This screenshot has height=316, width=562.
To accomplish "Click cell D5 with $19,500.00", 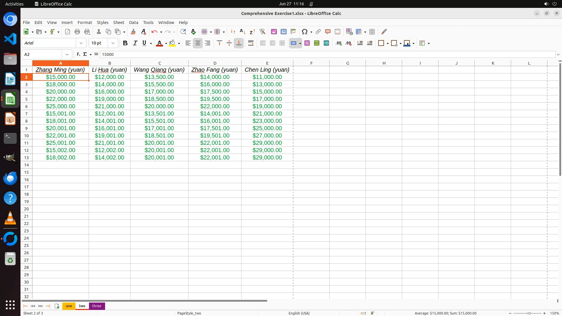I will (215, 99).
